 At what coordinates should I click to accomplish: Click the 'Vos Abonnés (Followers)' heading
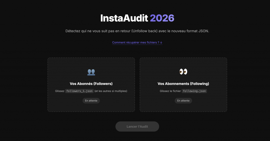91,84
